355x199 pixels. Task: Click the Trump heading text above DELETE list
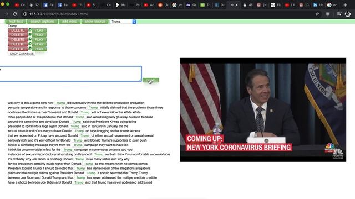(x=12, y=26)
